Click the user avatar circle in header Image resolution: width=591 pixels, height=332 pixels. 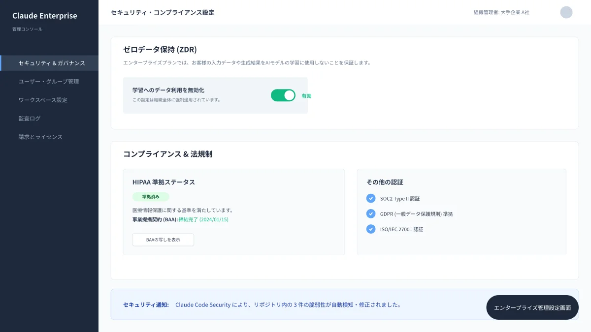[x=566, y=12]
